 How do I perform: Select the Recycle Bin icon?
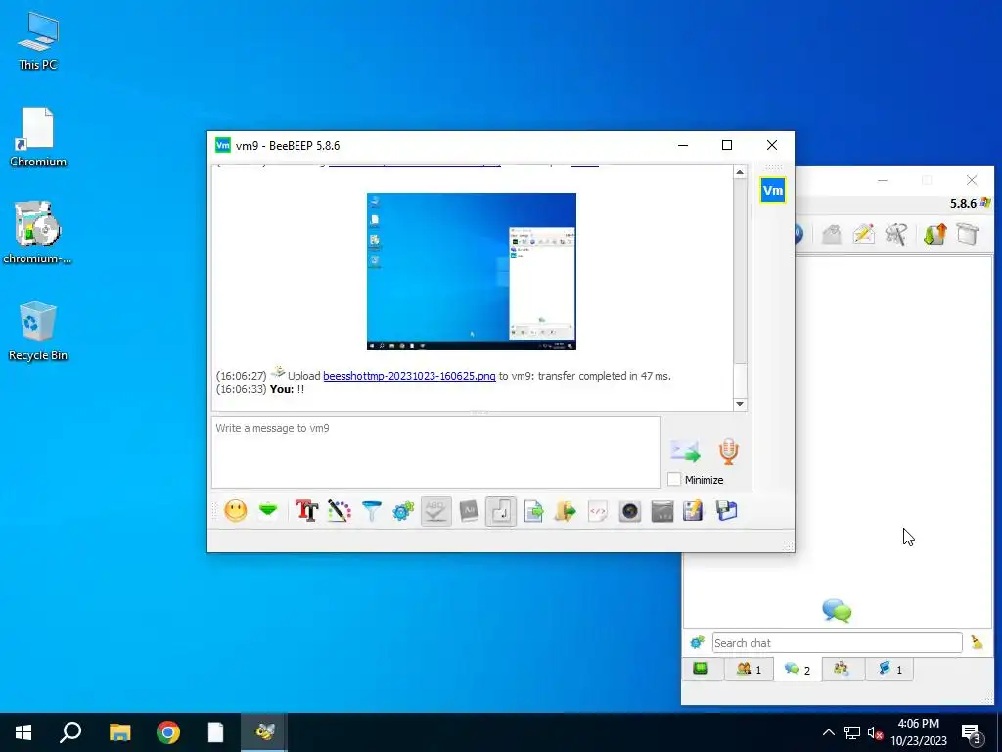(x=38, y=331)
